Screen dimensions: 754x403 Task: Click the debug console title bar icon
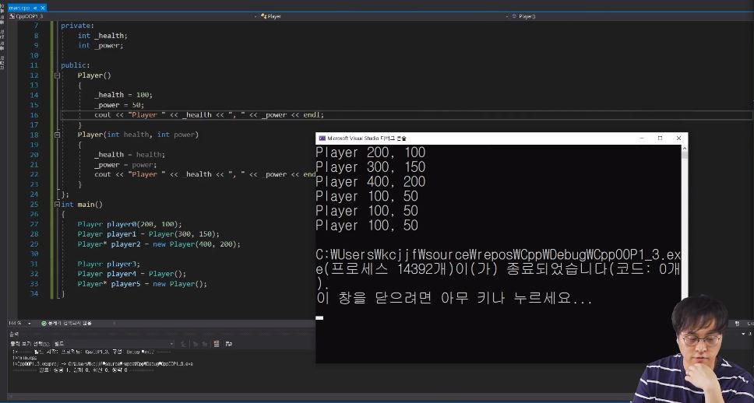point(322,138)
